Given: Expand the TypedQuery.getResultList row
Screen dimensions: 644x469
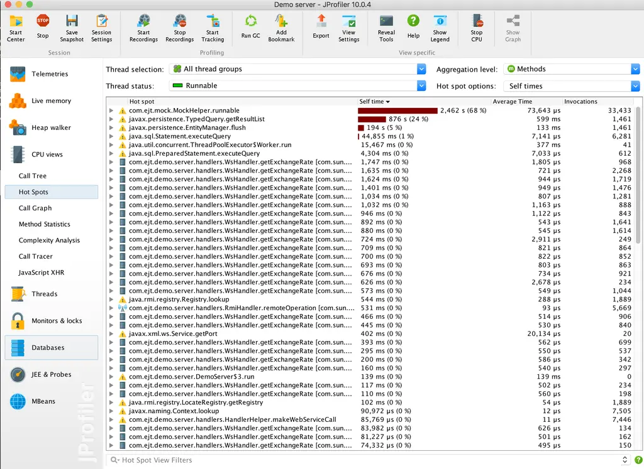Looking at the screenshot, I should point(111,119).
